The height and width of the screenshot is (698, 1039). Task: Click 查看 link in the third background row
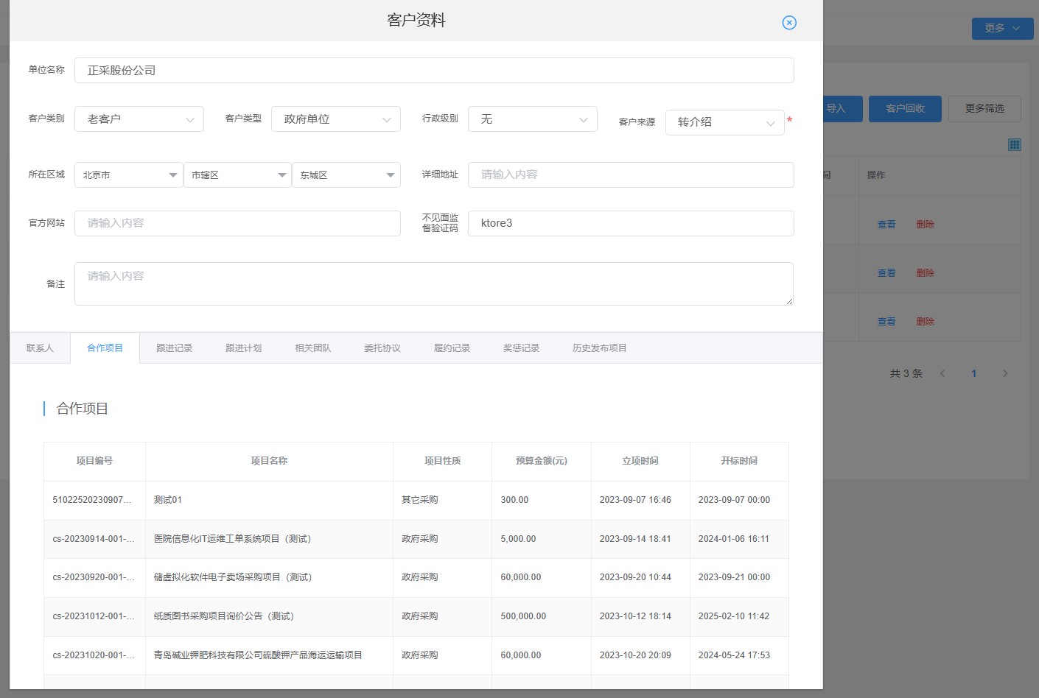coord(886,322)
